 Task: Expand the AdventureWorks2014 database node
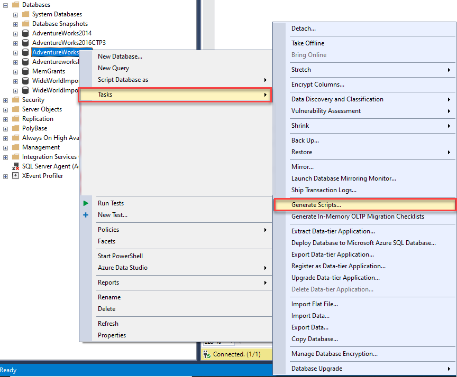[16, 34]
